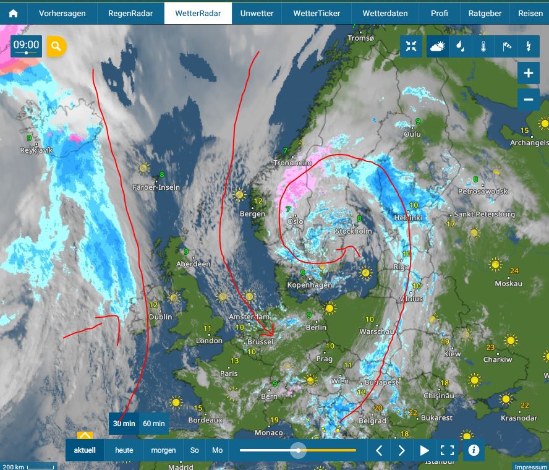Zoom out of the map with minus
Image resolution: width=549 pixels, height=470 pixels.
(528, 99)
